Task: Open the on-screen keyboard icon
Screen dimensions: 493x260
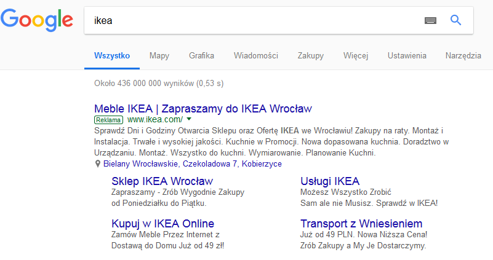Action: click(430, 21)
